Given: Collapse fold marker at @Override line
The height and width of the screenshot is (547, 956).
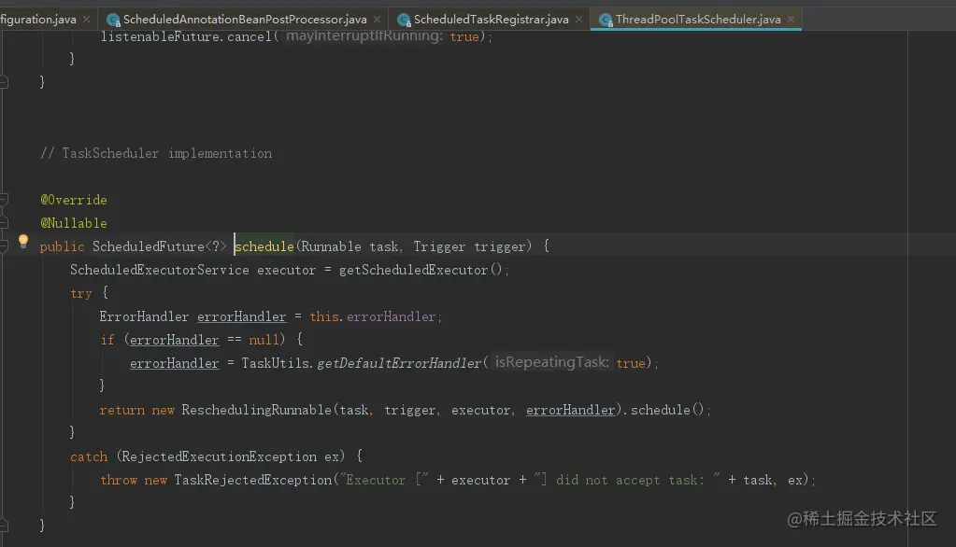Looking at the screenshot, I should click(x=4, y=199).
